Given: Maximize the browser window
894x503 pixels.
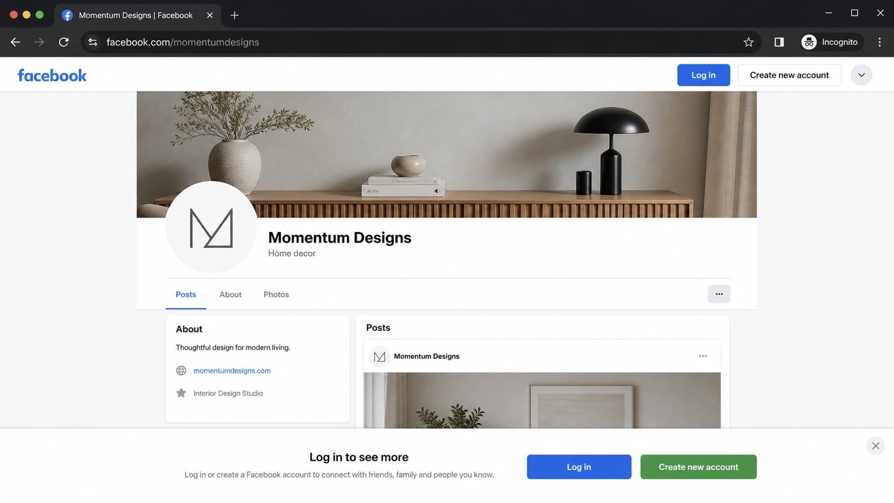Looking at the screenshot, I should [x=854, y=13].
